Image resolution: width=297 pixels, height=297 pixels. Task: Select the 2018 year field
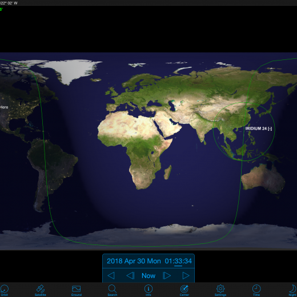115,261
